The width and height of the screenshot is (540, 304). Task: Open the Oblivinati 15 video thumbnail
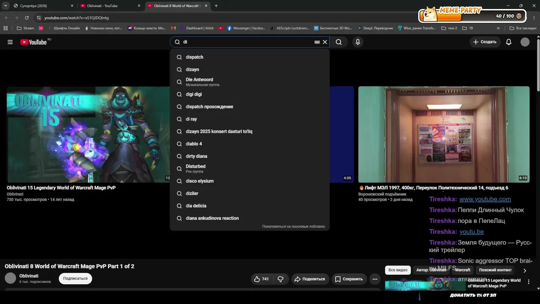coord(89,134)
